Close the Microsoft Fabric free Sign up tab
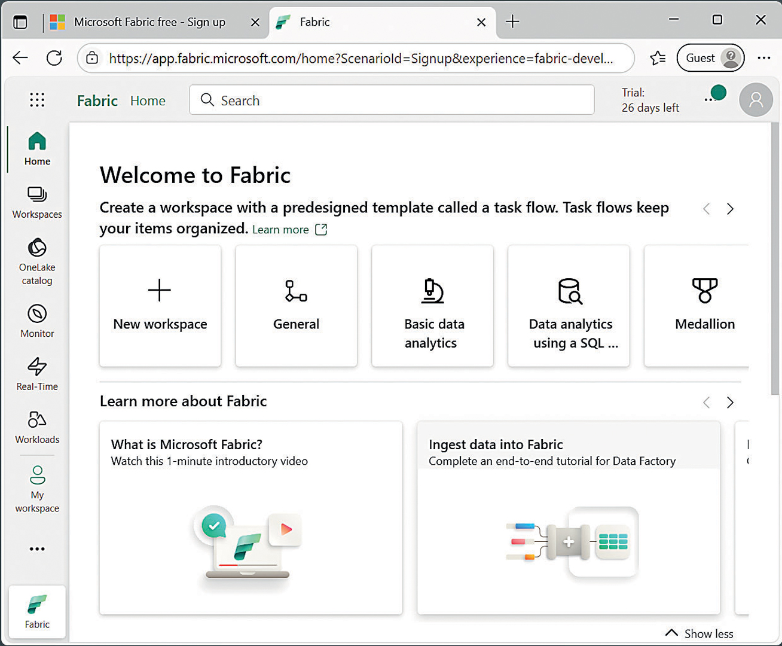782x646 pixels. click(255, 22)
